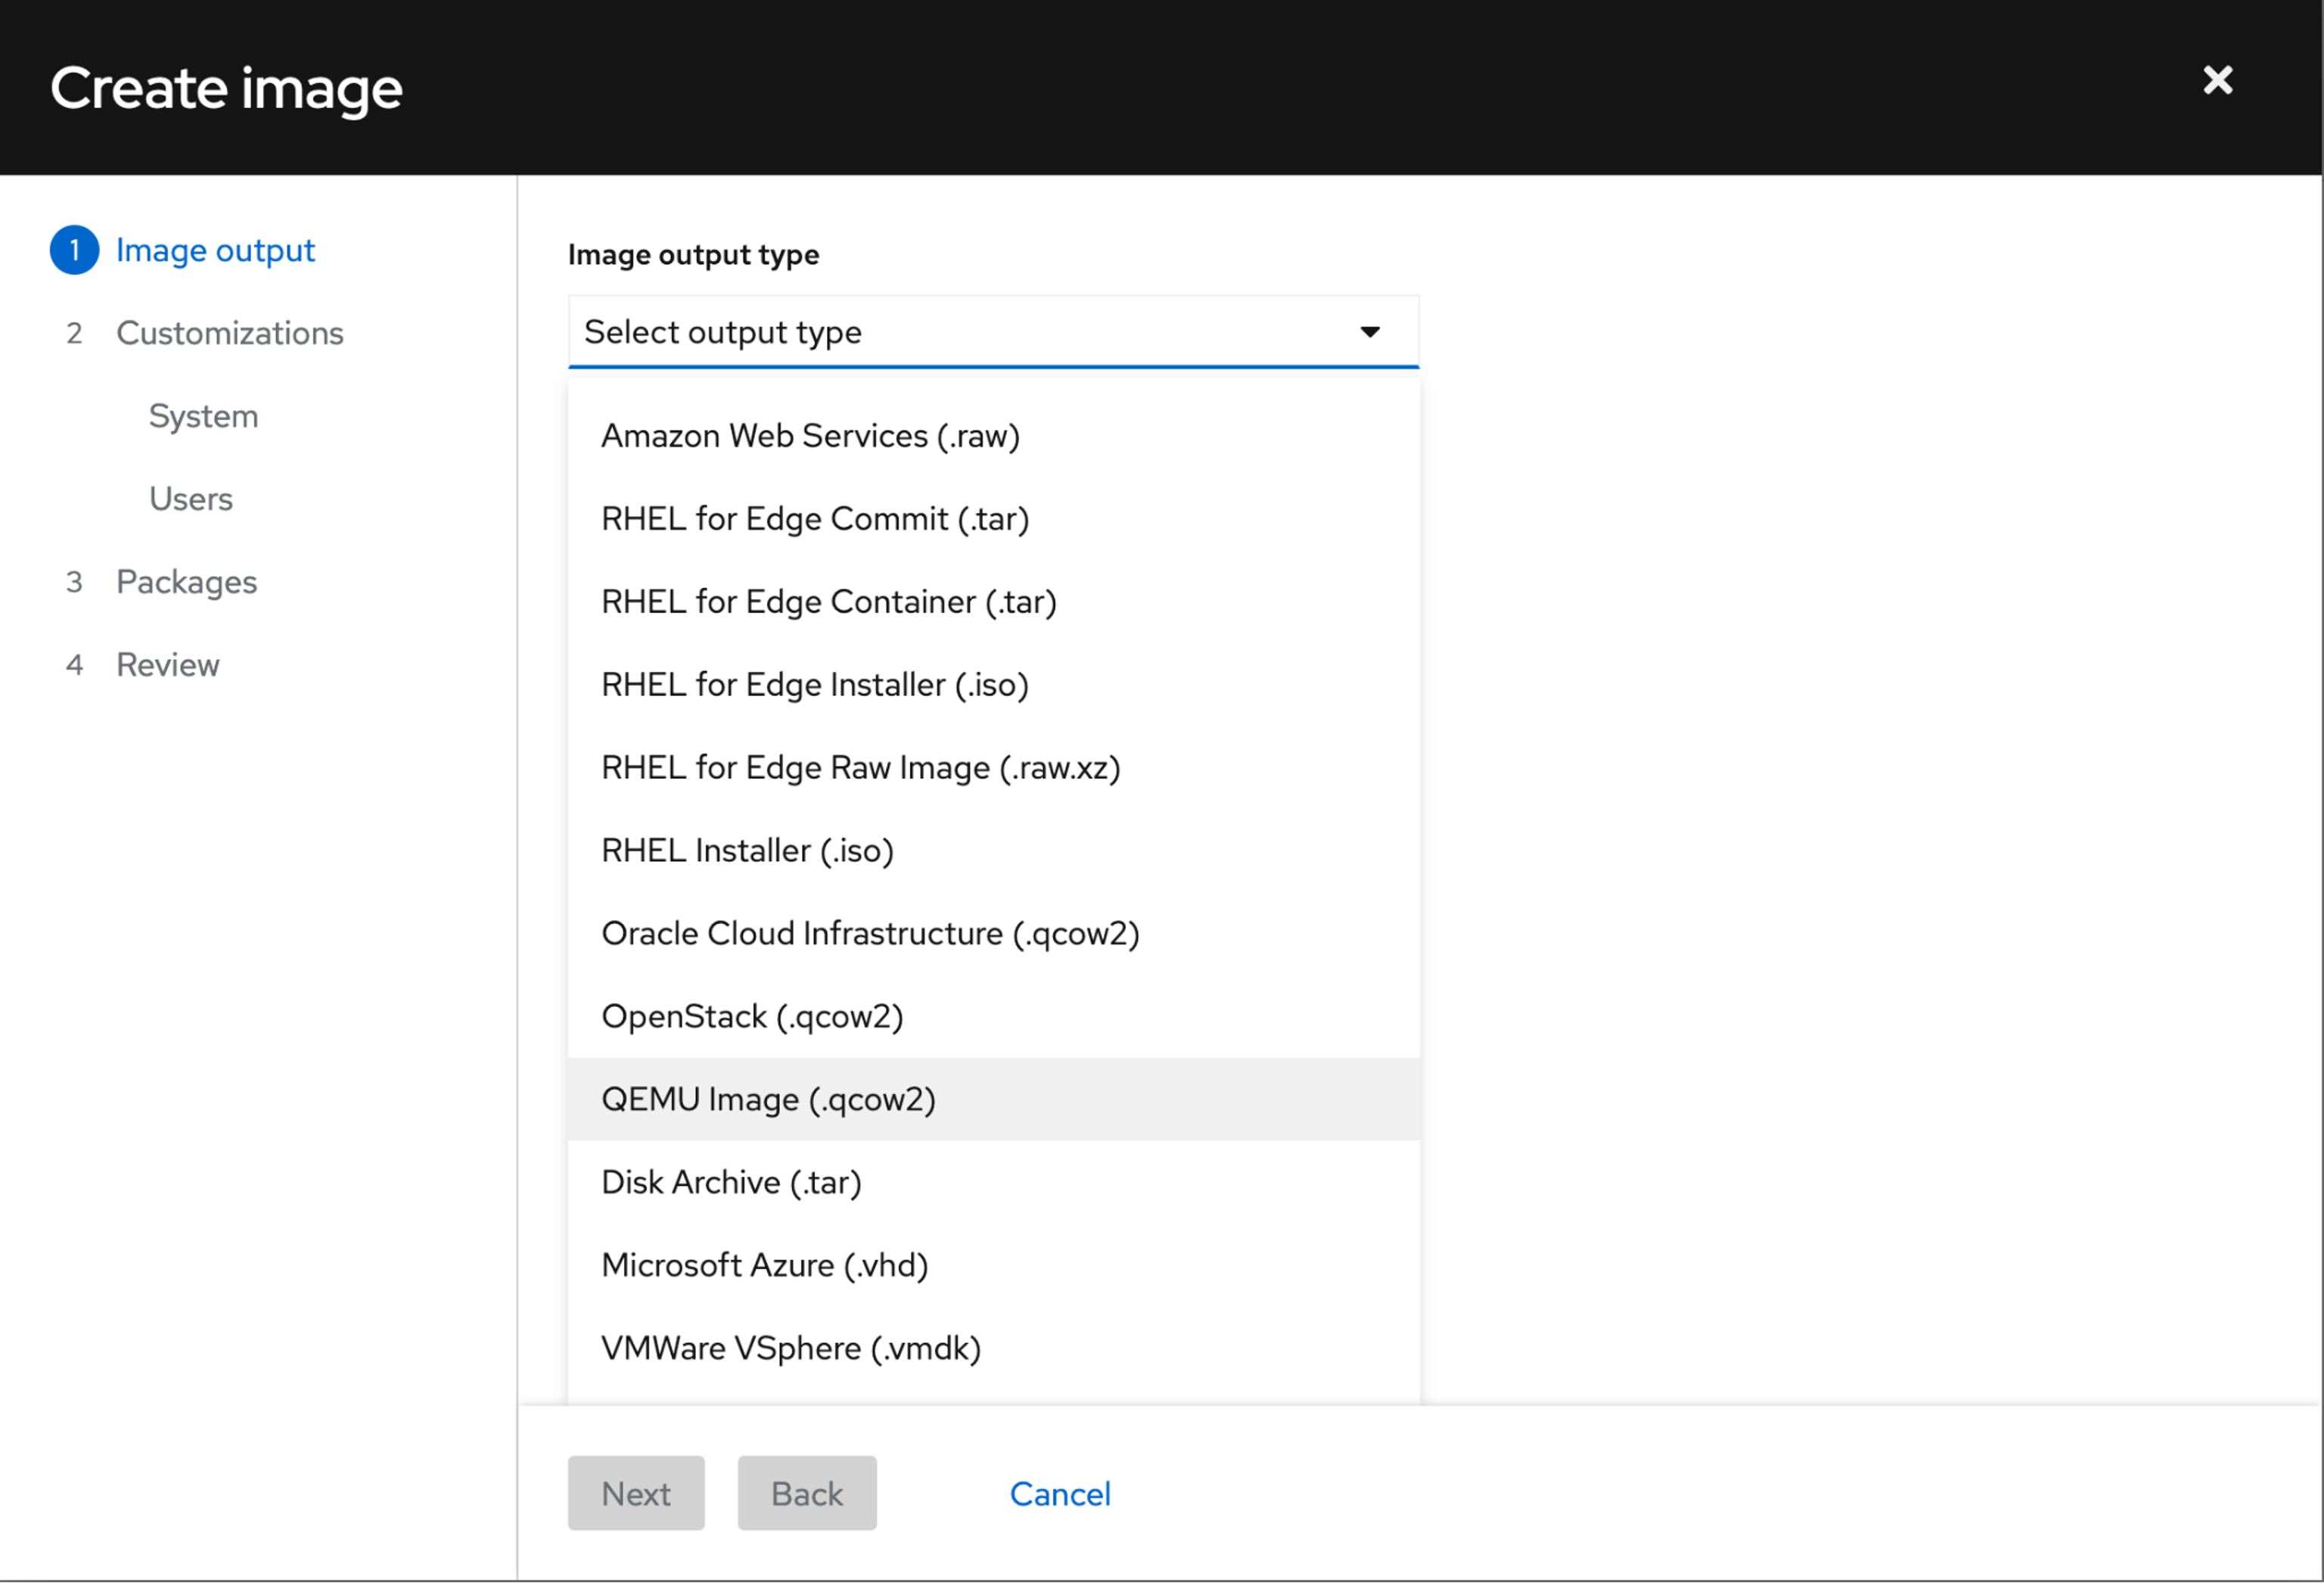Viewport: 2324px width, 1583px height.
Task: Navigate to the Packages step
Action: click(186, 581)
